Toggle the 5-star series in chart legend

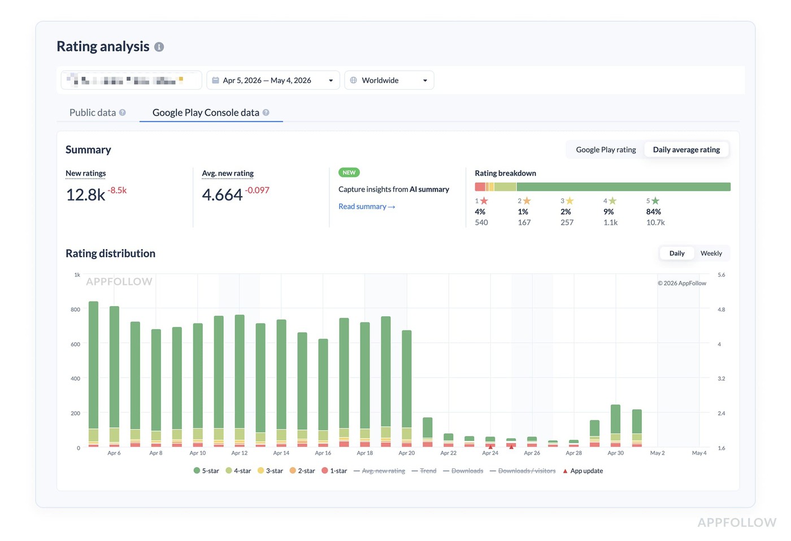[206, 470]
